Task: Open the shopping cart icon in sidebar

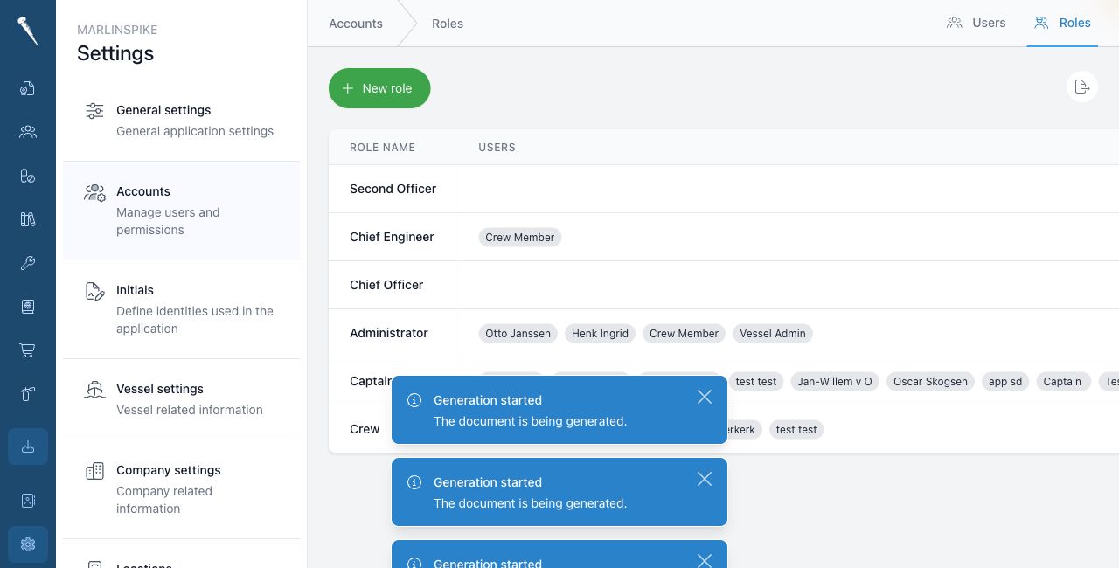Action: click(28, 350)
